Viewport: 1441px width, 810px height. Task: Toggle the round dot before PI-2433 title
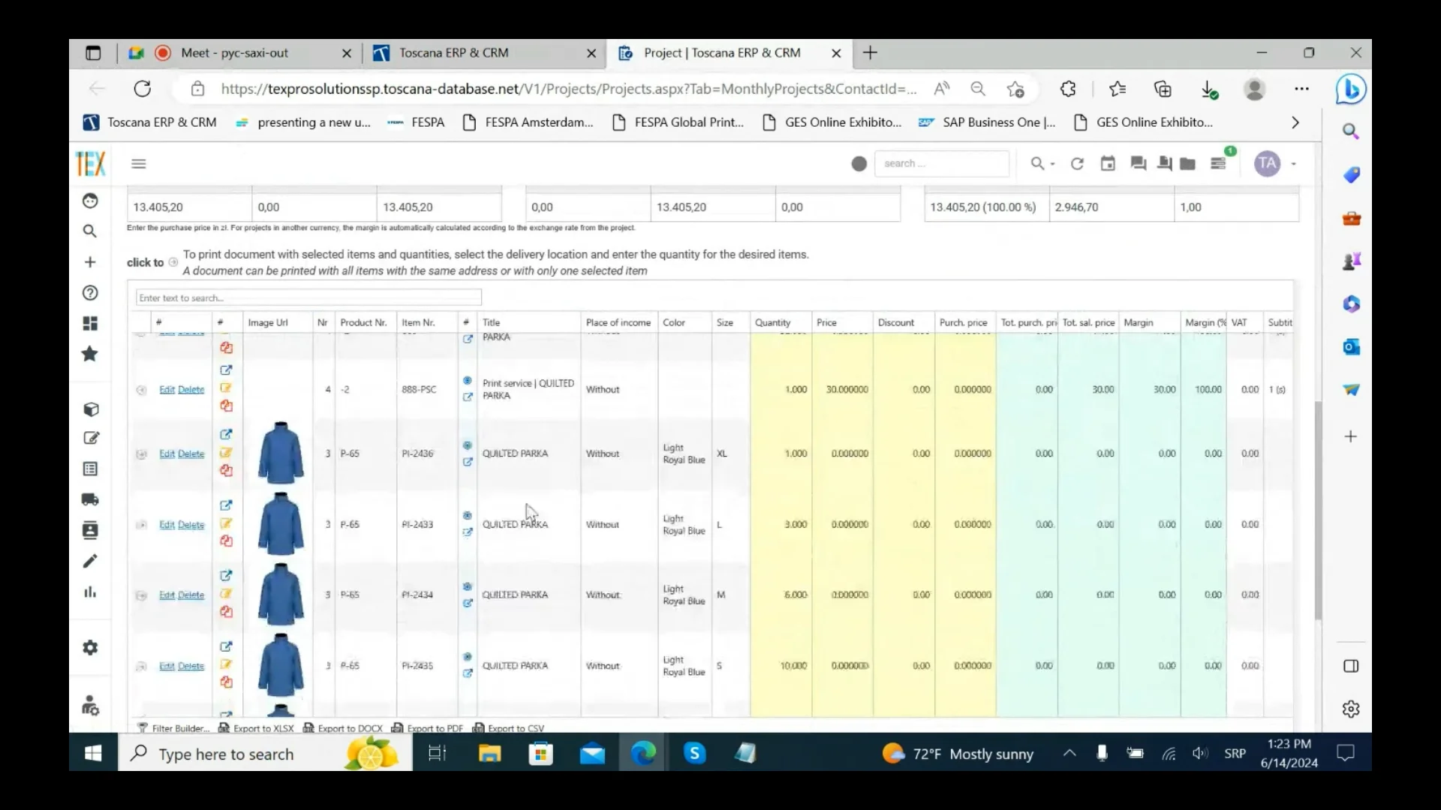pyautogui.click(x=468, y=516)
